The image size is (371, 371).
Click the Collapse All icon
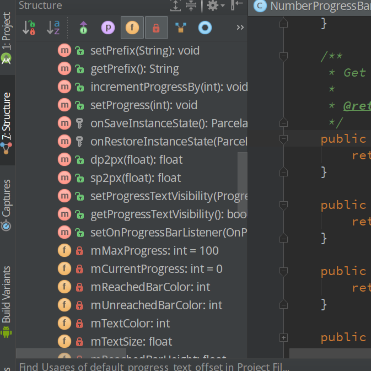point(191,6)
